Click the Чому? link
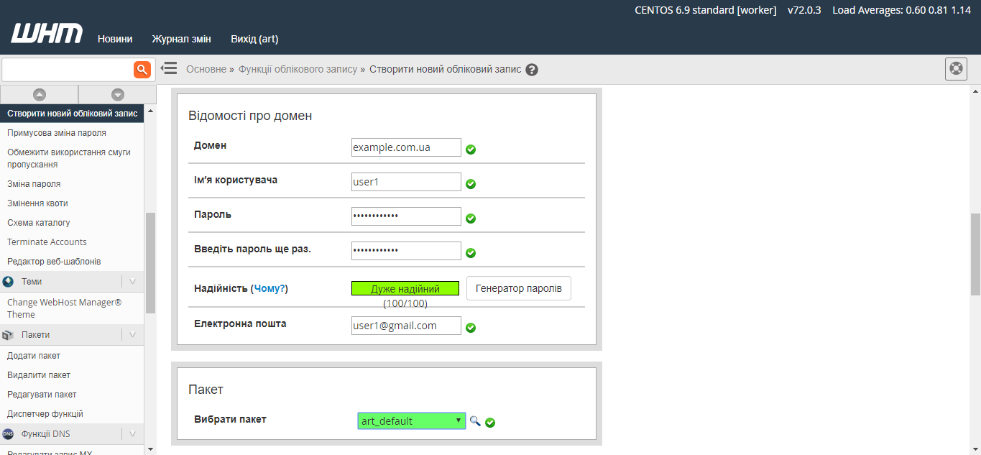 click(x=270, y=288)
